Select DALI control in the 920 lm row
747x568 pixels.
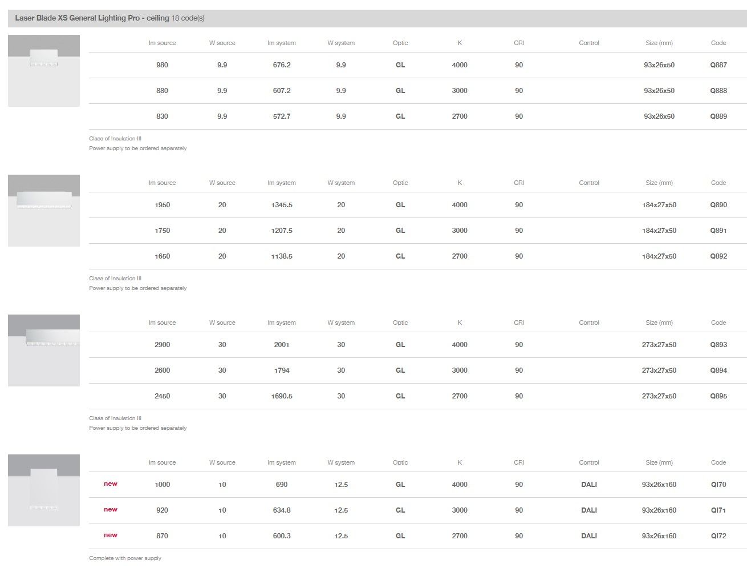coord(588,510)
